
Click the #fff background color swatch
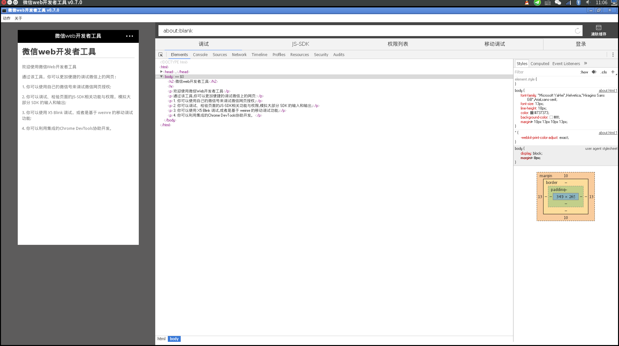click(x=551, y=117)
